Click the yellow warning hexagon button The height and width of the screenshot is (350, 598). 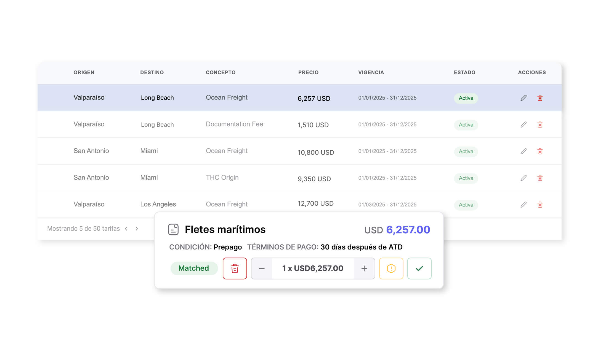[391, 268]
